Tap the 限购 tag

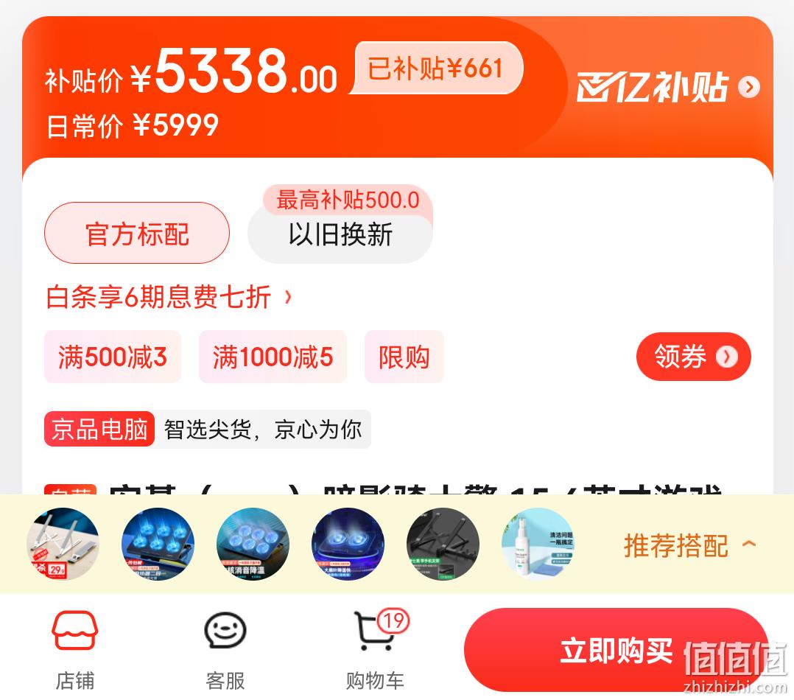coord(404,357)
